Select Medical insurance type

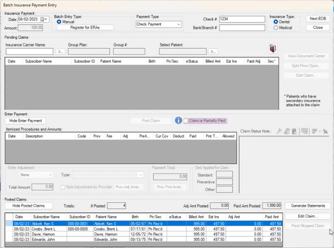pos(275,28)
